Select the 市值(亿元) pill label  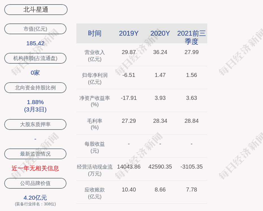pyautogui.click(x=35, y=29)
